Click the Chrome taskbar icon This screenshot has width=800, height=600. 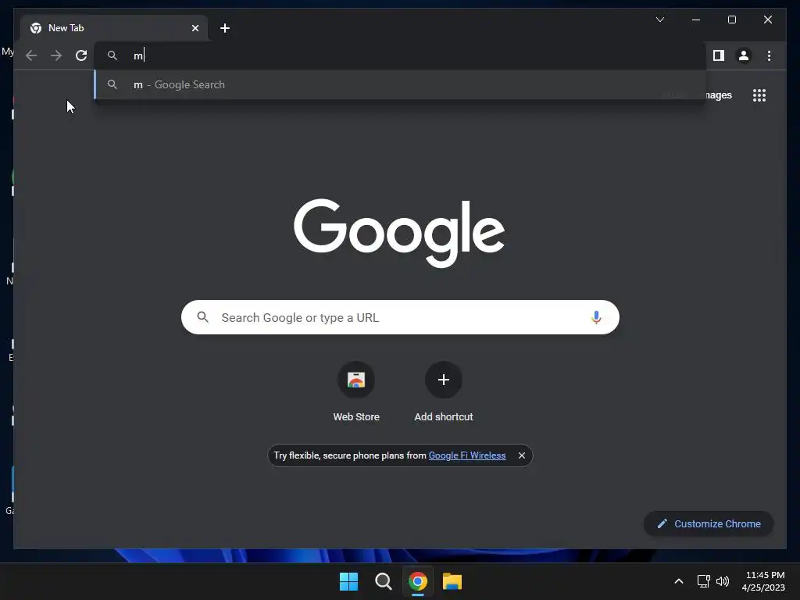pyautogui.click(x=417, y=581)
